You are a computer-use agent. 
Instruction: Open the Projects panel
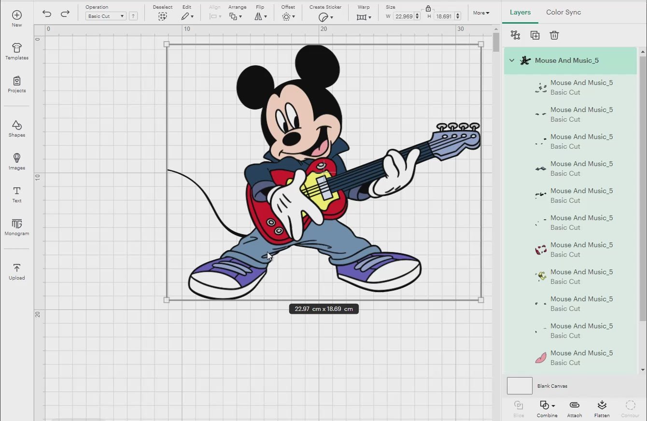tap(16, 84)
